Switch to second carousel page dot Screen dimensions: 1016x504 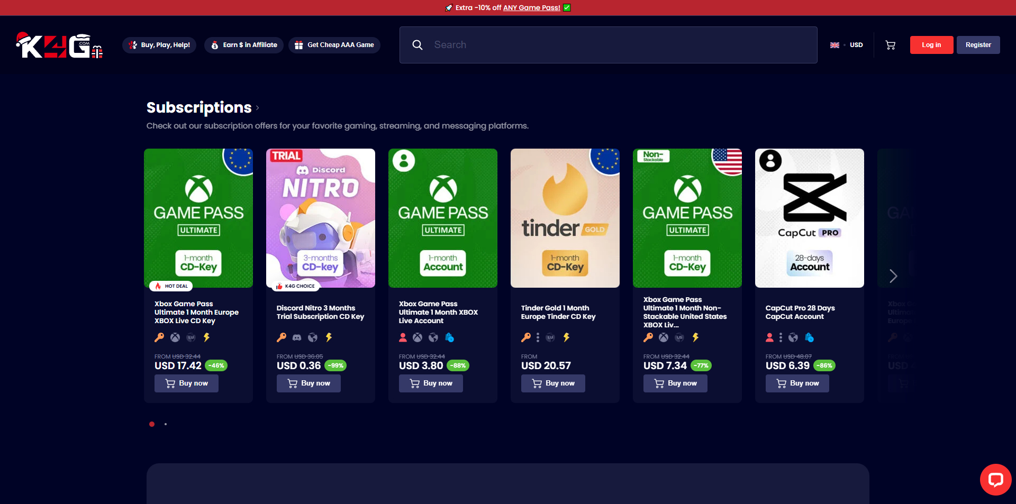[x=166, y=424]
